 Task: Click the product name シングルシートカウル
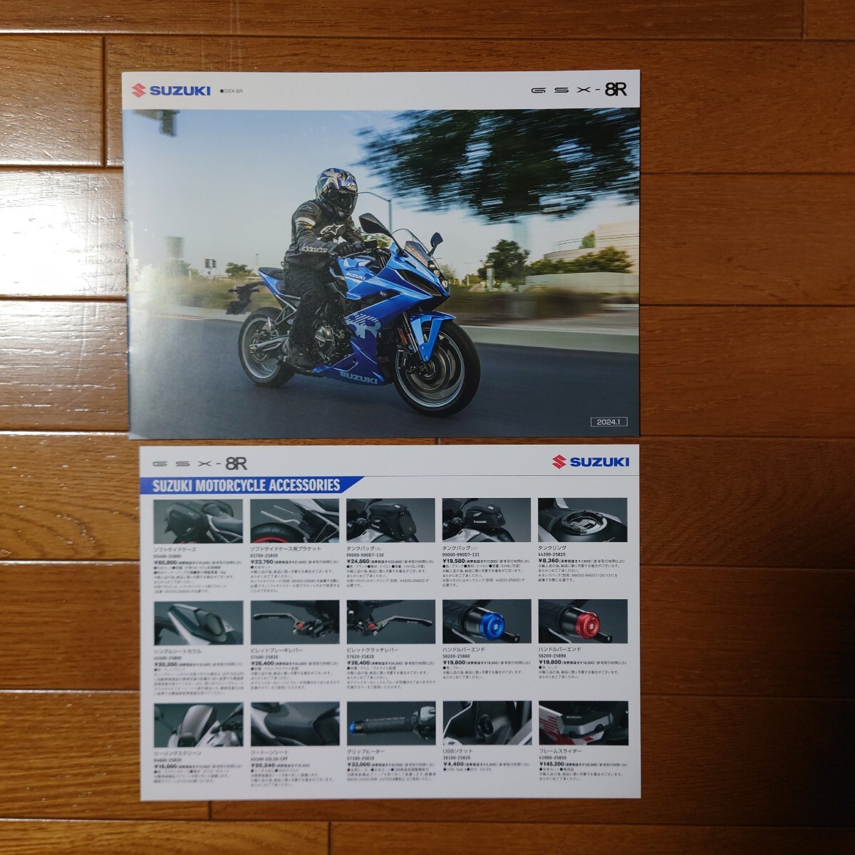pos(178,651)
